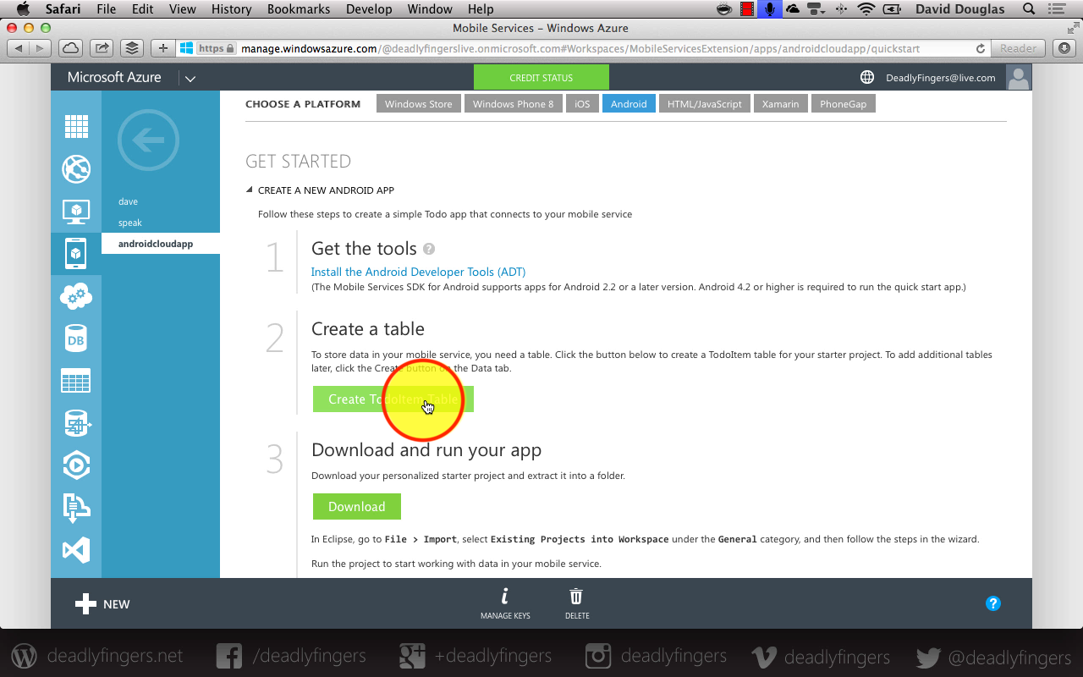Open Virtual Machines monitor icon in sidebar
1083x677 pixels.
coord(76,211)
